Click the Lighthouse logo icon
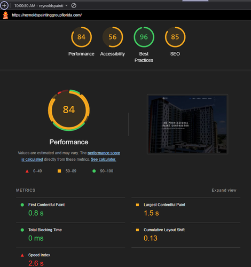251x267 pixels. click(x=5, y=15)
